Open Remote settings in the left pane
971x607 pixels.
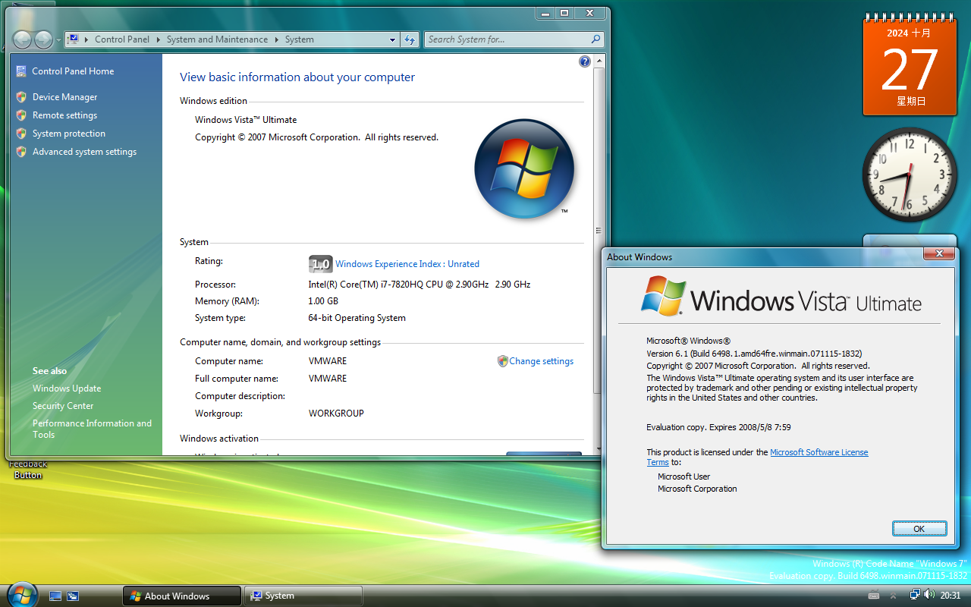pyautogui.click(x=64, y=115)
